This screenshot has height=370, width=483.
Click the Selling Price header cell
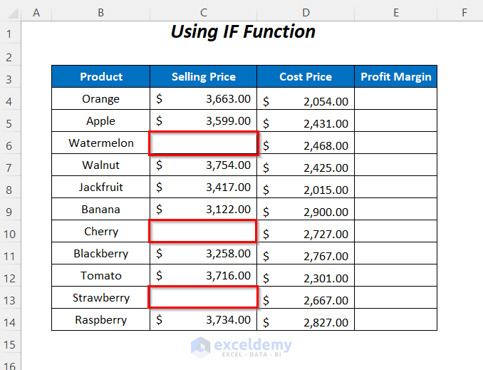(203, 76)
